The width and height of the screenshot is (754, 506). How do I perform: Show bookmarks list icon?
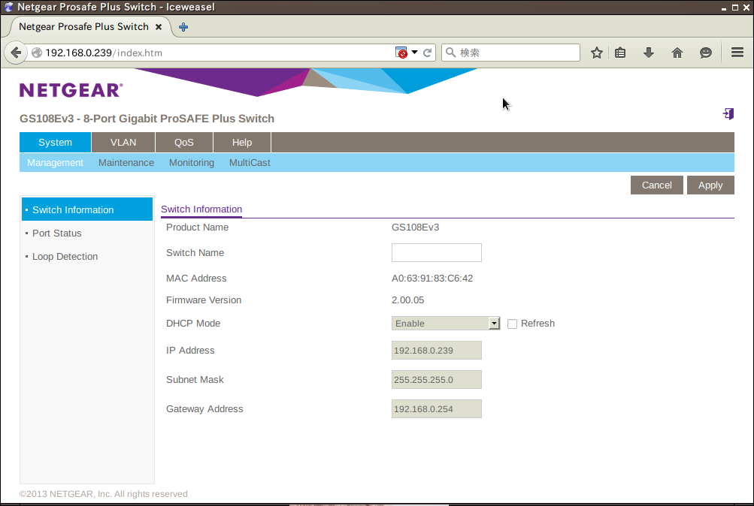pos(620,53)
